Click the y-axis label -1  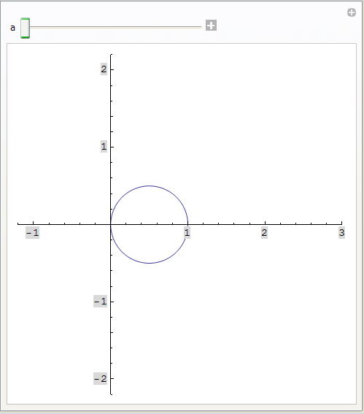point(100,302)
